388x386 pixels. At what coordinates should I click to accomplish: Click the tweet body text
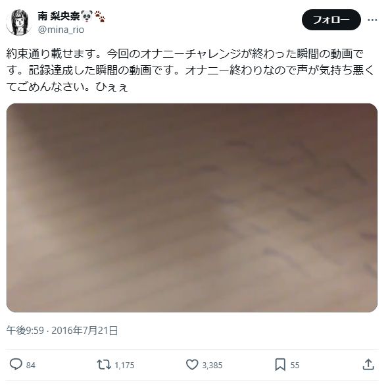pyautogui.click(x=191, y=70)
